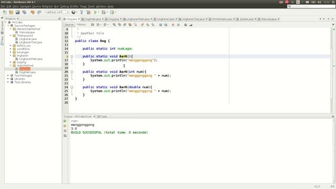Open the Debug menu

[x=65, y=6]
